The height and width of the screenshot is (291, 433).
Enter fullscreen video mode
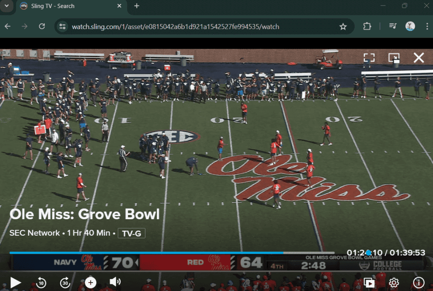click(x=369, y=57)
